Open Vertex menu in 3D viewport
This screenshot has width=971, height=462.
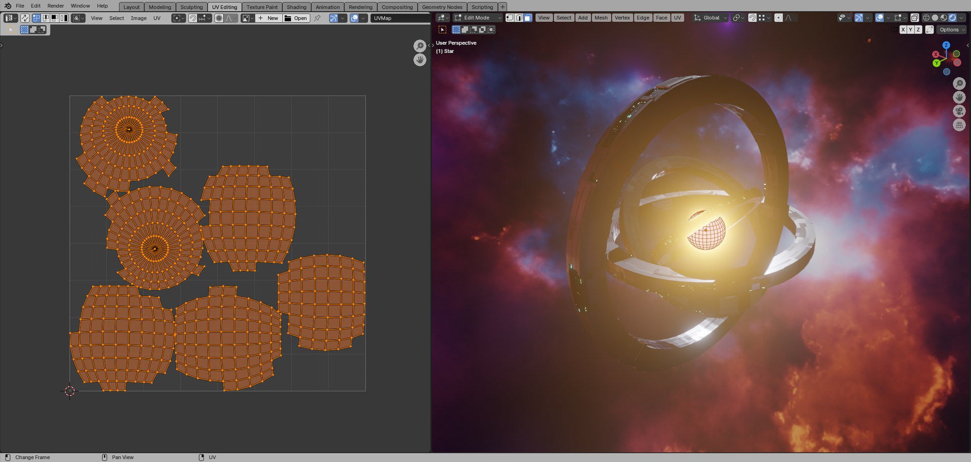pos(622,18)
